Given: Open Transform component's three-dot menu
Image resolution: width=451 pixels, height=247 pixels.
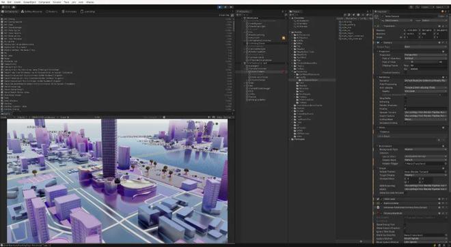Looking at the screenshot, I should point(448,26).
